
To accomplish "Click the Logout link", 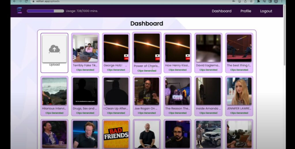I will (266, 11).
